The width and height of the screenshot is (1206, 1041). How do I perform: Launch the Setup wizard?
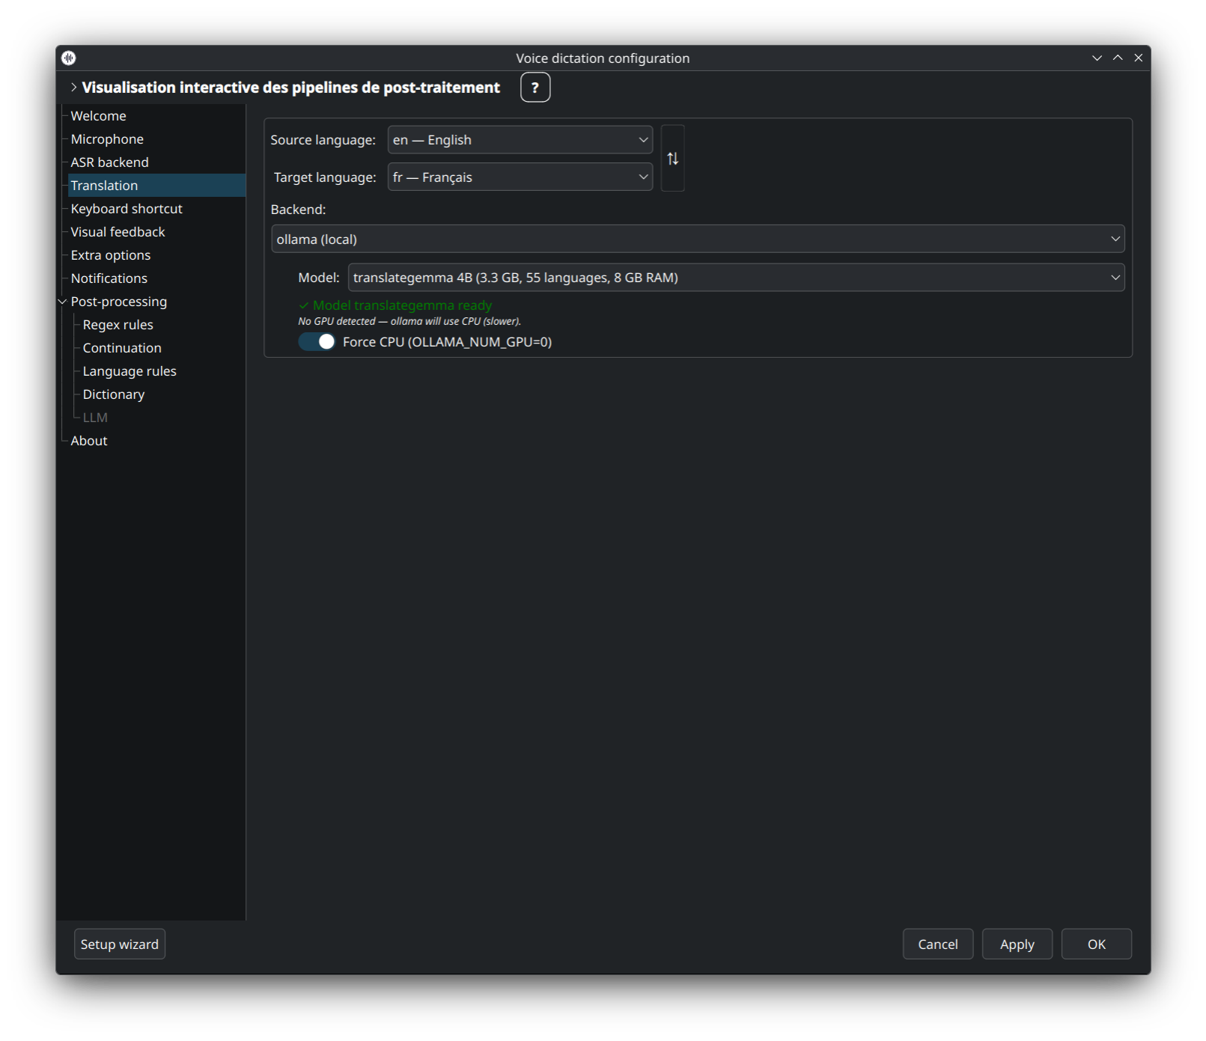(120, 944)
